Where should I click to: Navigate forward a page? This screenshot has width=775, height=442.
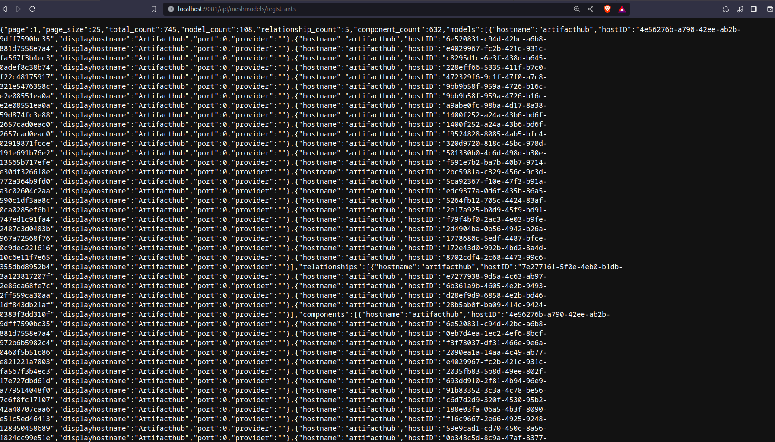tap(18, 9)
